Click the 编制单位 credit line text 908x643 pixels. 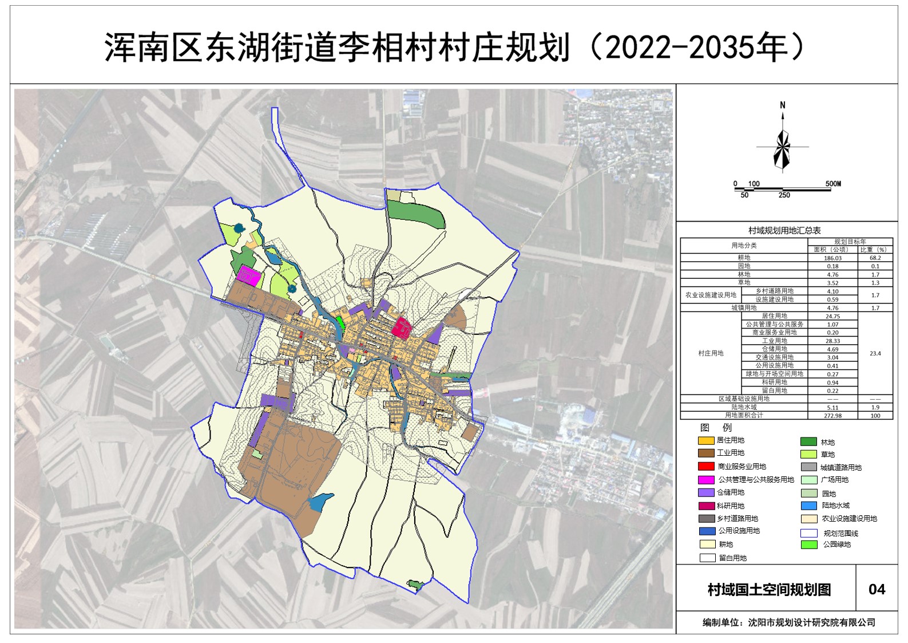[x=788, y=622]
